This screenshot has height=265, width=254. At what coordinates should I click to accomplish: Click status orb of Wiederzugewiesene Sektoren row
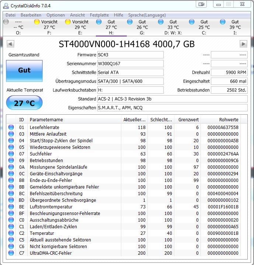(11, 147)
